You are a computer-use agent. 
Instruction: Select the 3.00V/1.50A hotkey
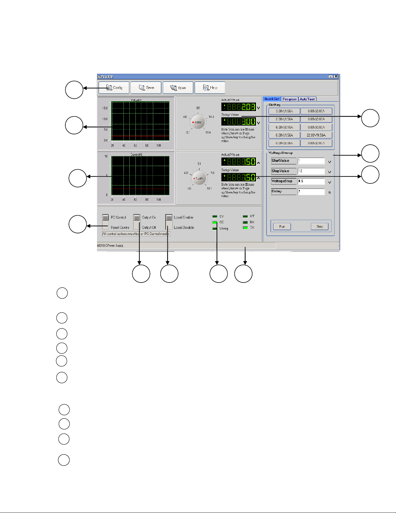(284, 111)
